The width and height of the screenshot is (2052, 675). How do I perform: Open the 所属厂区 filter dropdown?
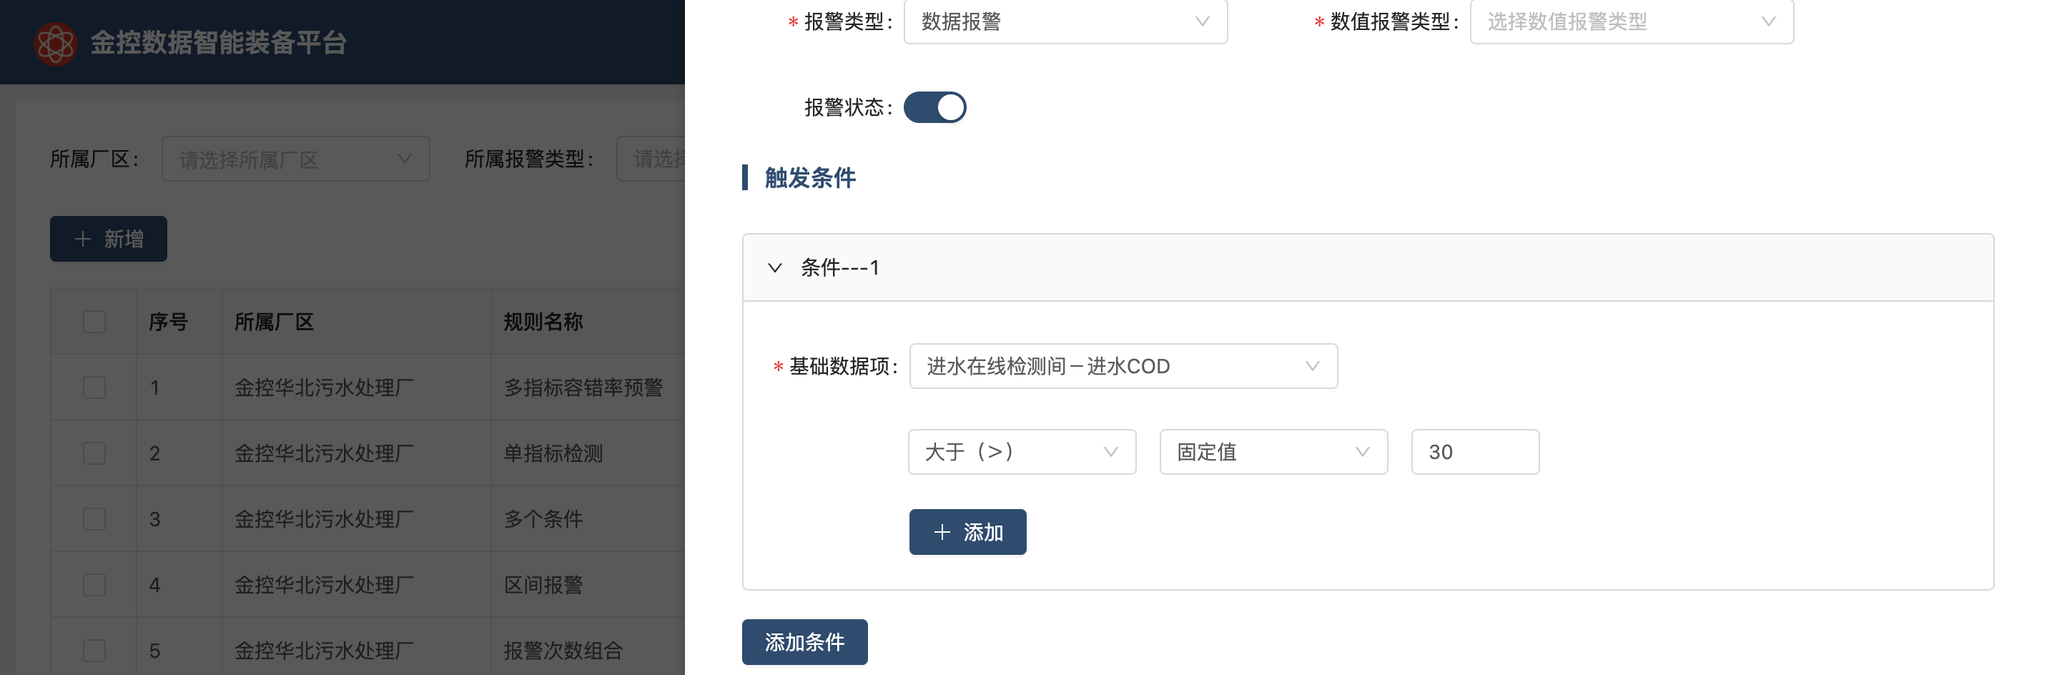click(295, 159)
